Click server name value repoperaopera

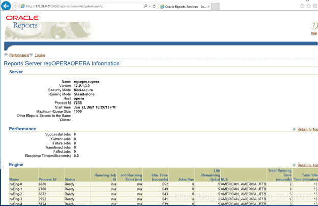pos(87,82)
